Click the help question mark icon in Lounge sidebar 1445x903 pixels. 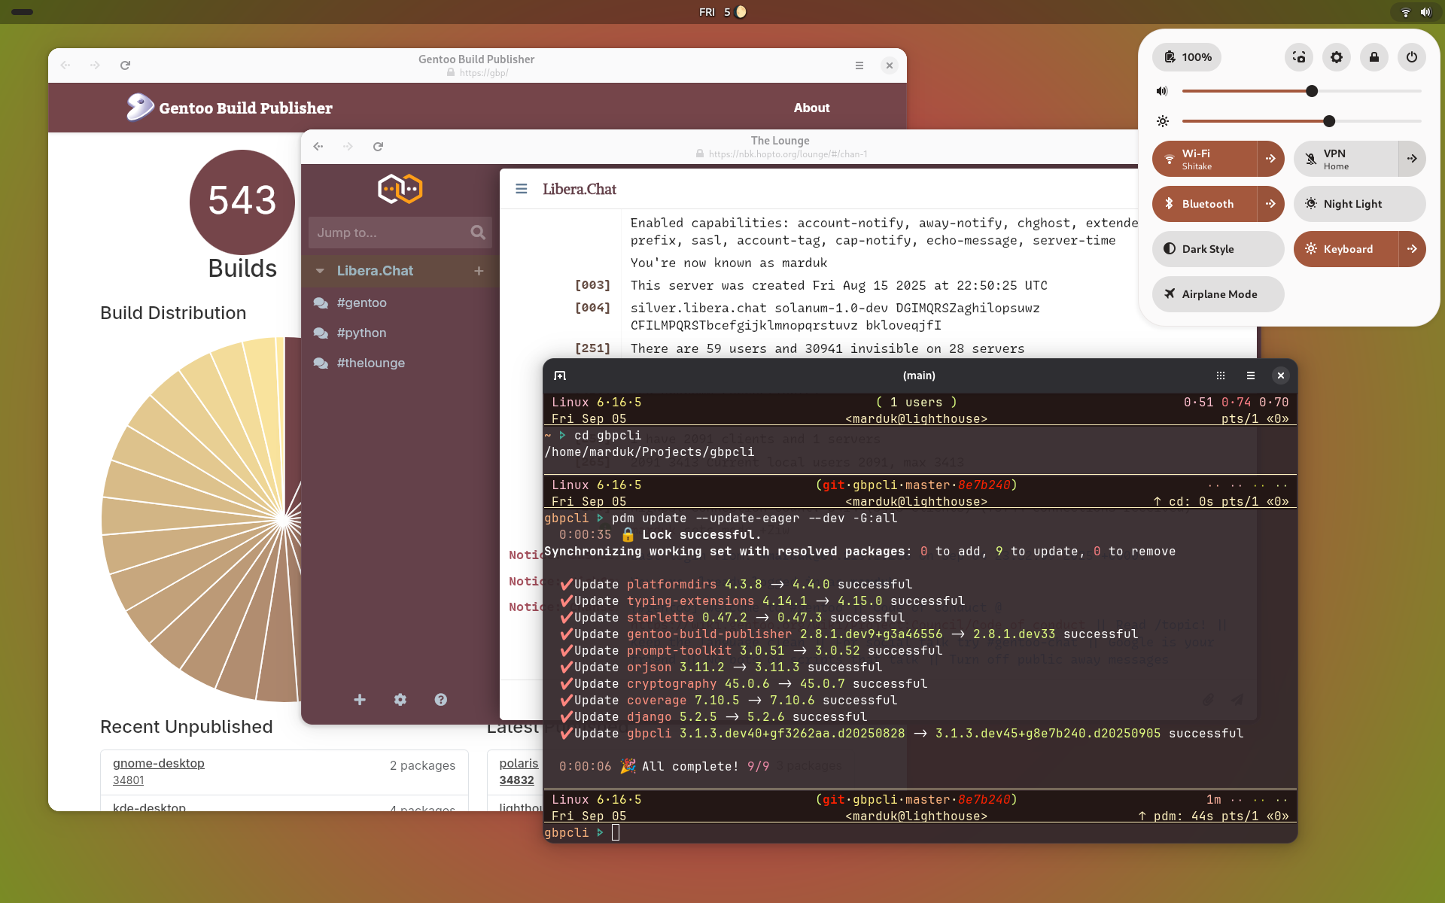(440, 700)
